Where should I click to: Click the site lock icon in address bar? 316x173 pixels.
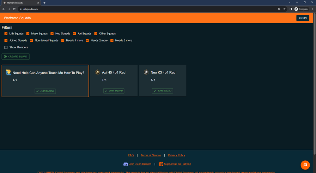(x=20, y=9)
